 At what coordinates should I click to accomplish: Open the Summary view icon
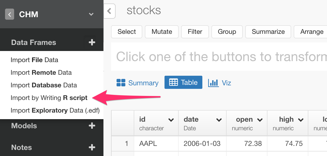121,83
